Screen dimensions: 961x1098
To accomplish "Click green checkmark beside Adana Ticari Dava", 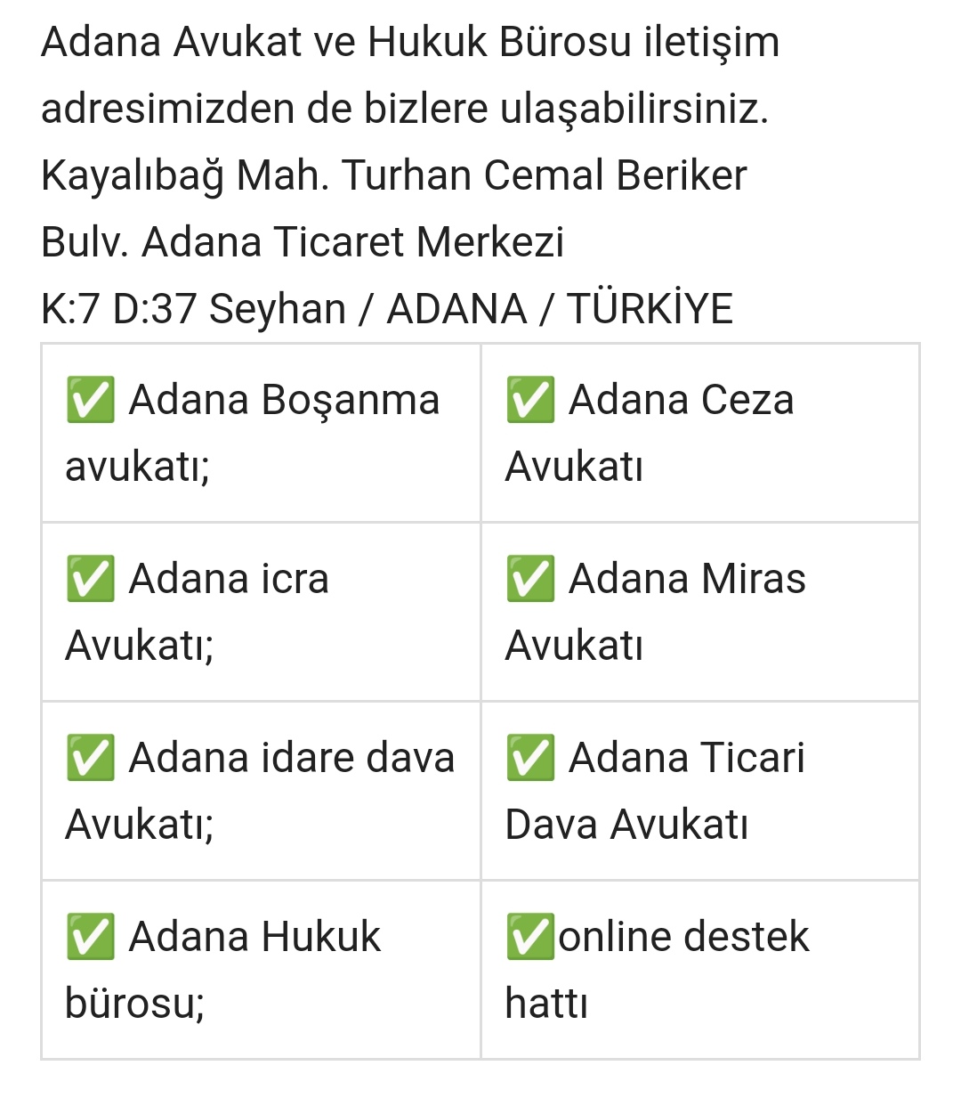I will point(530,758).
